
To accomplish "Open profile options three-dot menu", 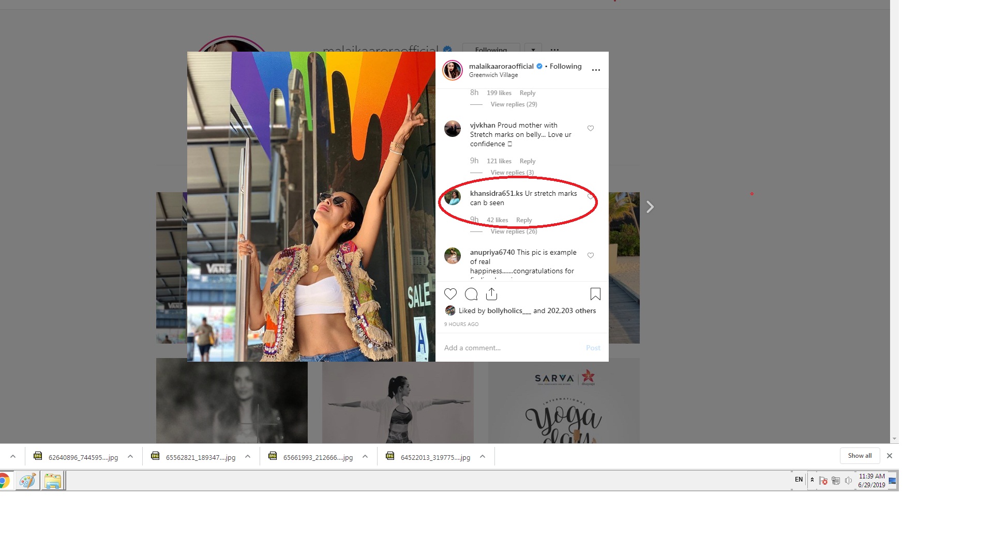I will (554, 50).
